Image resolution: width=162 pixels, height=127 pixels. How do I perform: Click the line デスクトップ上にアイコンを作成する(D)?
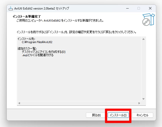tap(44, 52)
